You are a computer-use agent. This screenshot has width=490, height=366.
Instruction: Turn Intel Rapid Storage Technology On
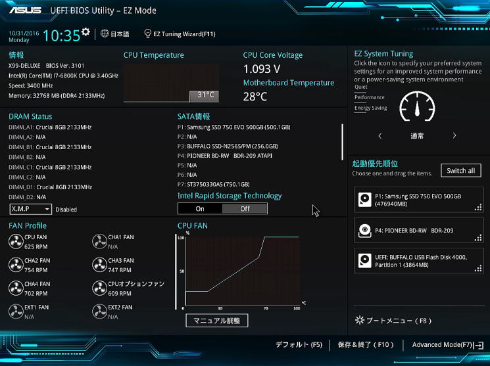click(x=200, y=208)
